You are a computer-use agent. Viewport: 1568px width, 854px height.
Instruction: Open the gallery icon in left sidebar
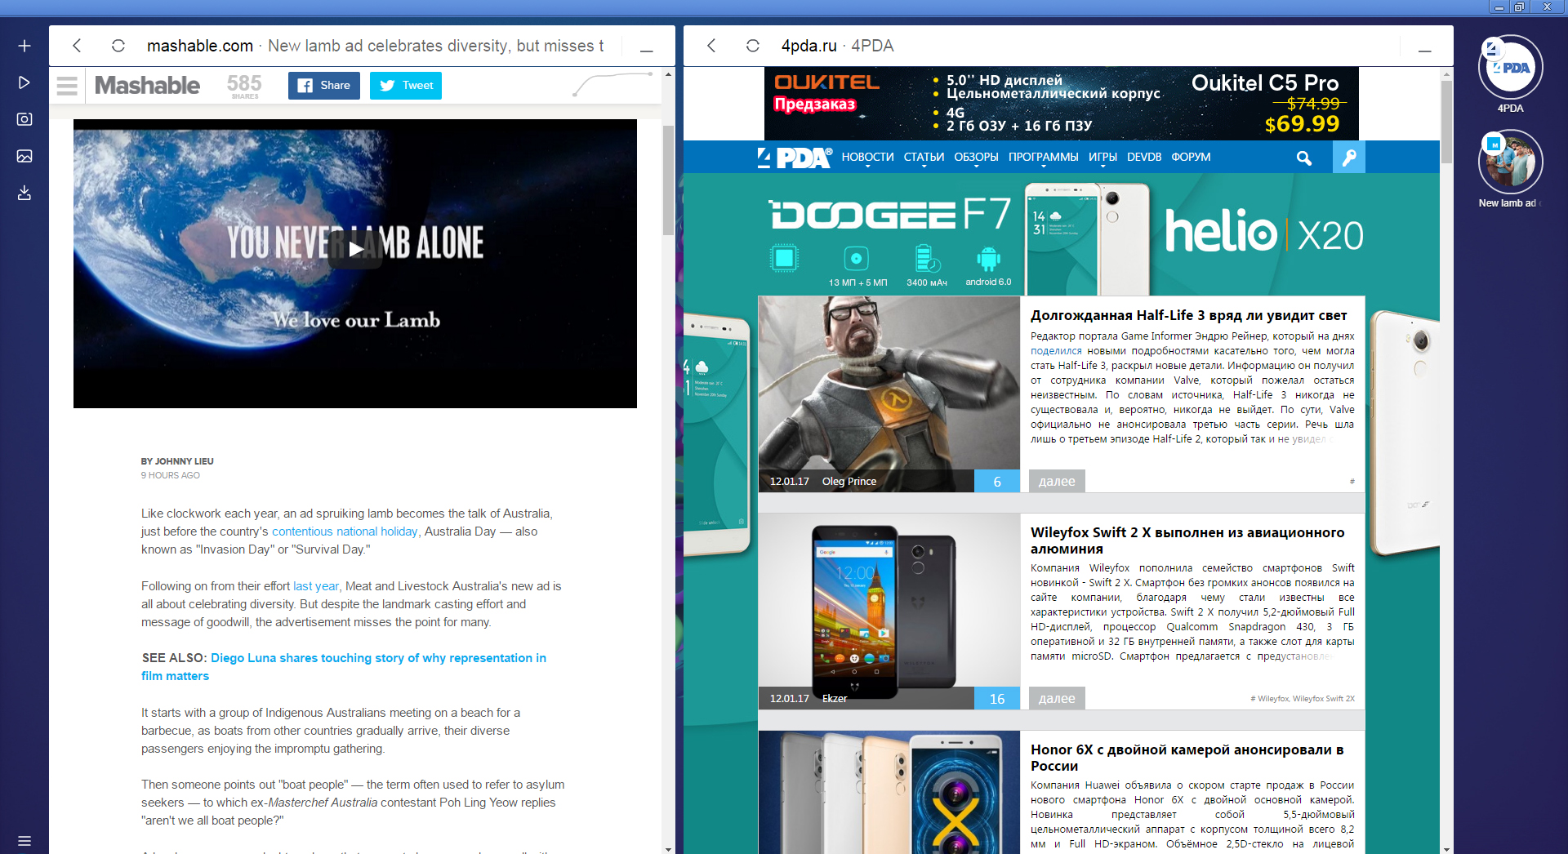click(24, 156)
